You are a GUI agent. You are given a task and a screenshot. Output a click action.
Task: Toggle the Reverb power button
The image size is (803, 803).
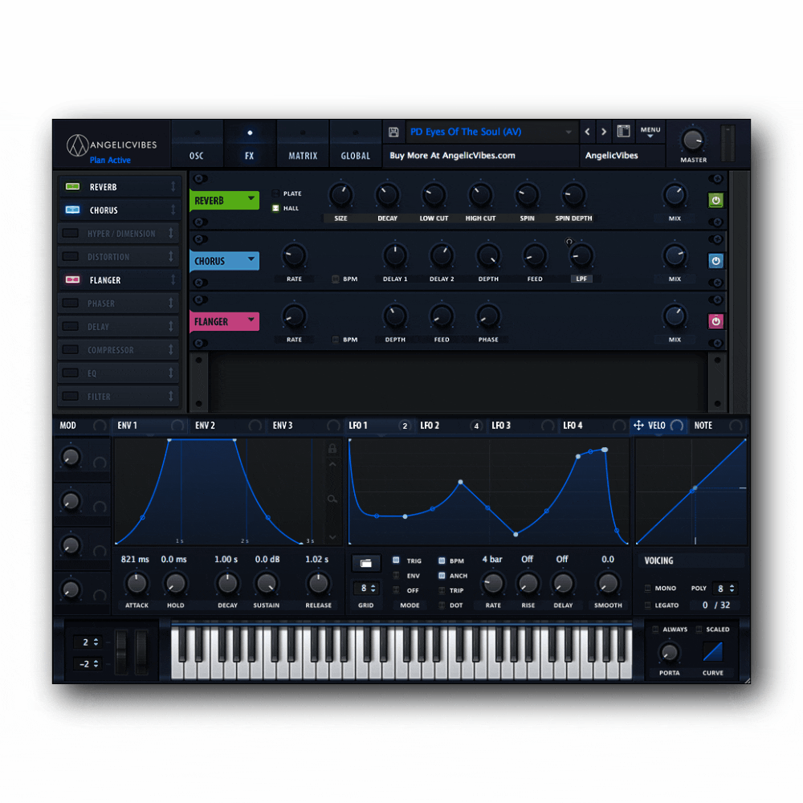click(716, 200)
